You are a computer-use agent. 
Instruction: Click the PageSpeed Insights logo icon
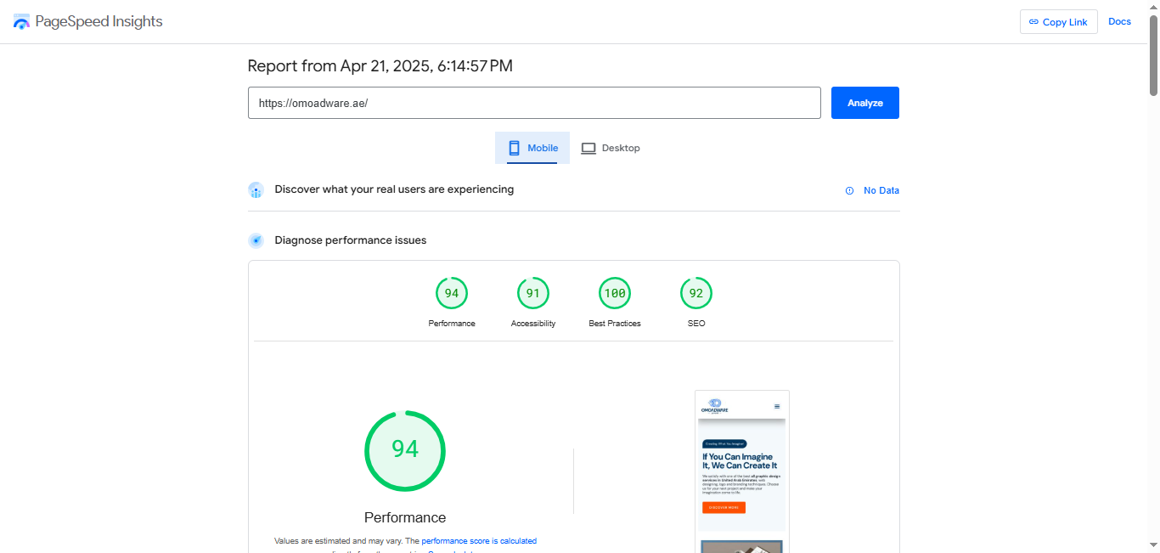tap(21, 21)
